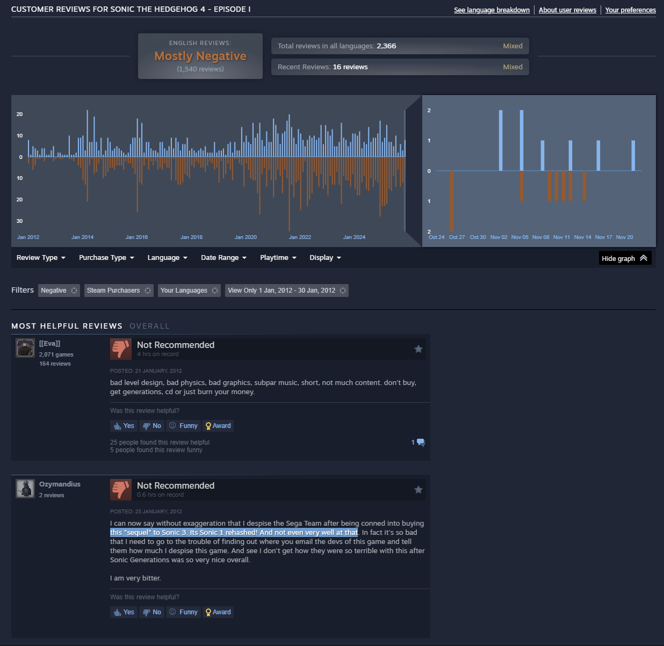View [[Eva]]'s 164 reviews
Viewport: 664px width, 646px height.
click(55, 364)
